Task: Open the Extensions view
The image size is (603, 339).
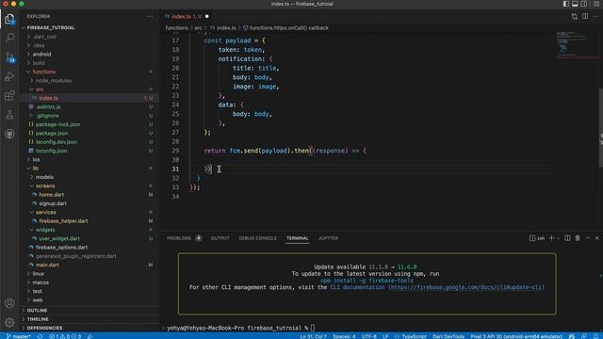Action: (9, 95)
